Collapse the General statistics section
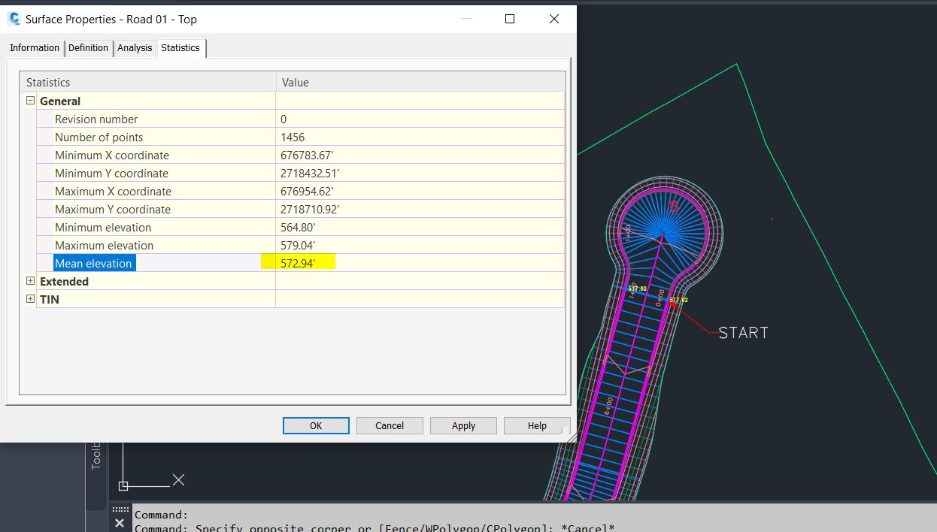Image resolution: width=937 pixels, height=532 pixels. [x=30, y=101]
